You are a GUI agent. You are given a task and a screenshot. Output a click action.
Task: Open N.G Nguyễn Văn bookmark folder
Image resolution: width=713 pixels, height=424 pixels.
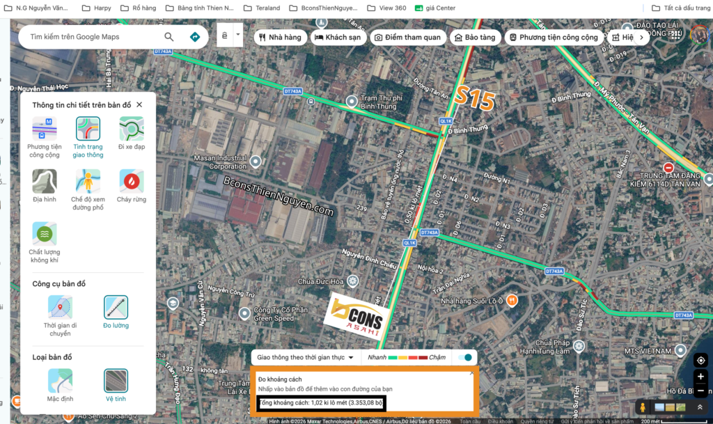click(36, 8)
